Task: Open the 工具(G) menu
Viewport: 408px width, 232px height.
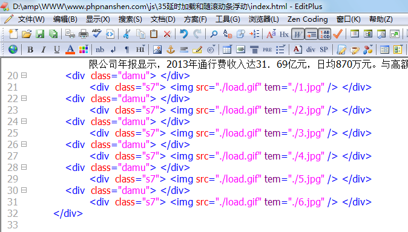Action: [x=228, y=19]
